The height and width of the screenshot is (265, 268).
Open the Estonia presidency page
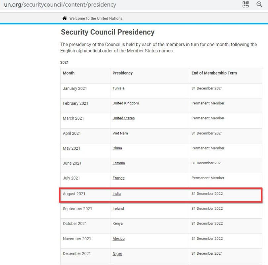[118, 163]
